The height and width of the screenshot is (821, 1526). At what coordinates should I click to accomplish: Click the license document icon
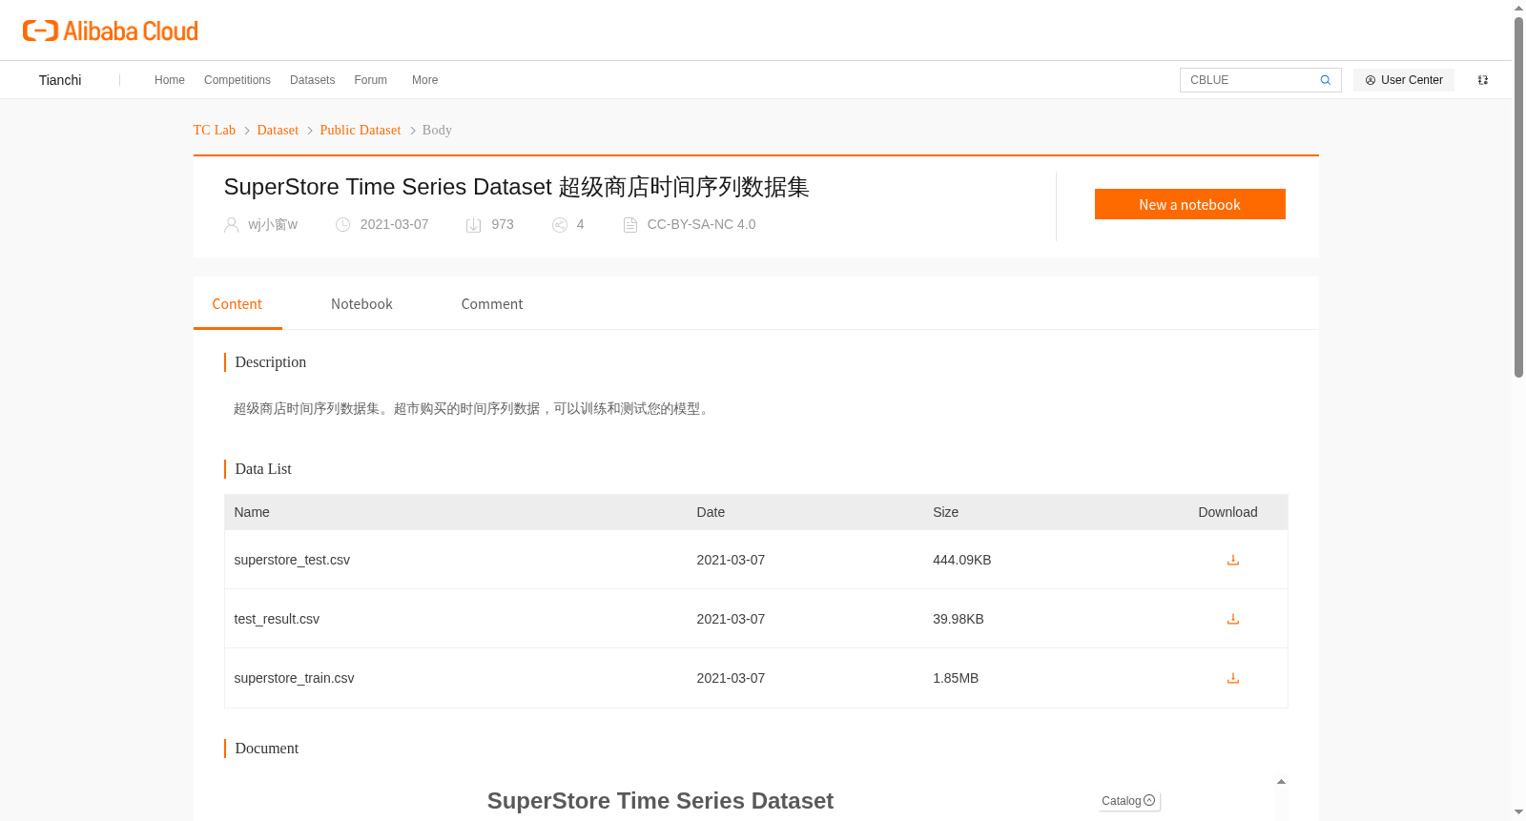(x=630, y=225)
